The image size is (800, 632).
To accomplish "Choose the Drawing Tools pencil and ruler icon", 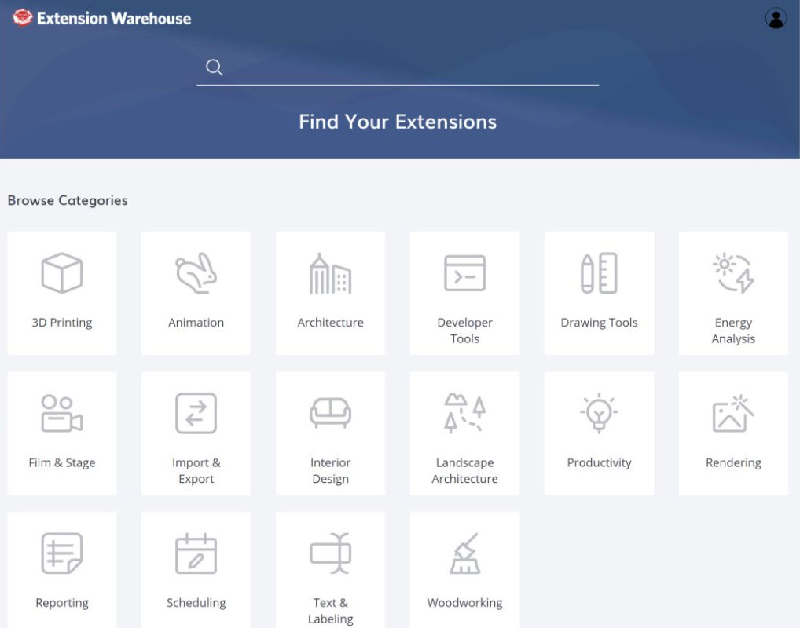I will coord(599,273).
